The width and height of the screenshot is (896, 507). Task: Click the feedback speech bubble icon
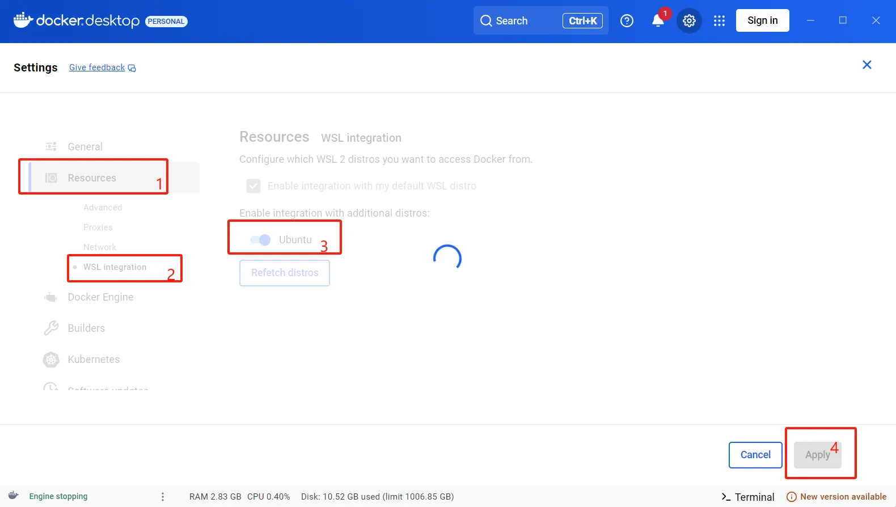pyautogui.click(x=132, y=68)
